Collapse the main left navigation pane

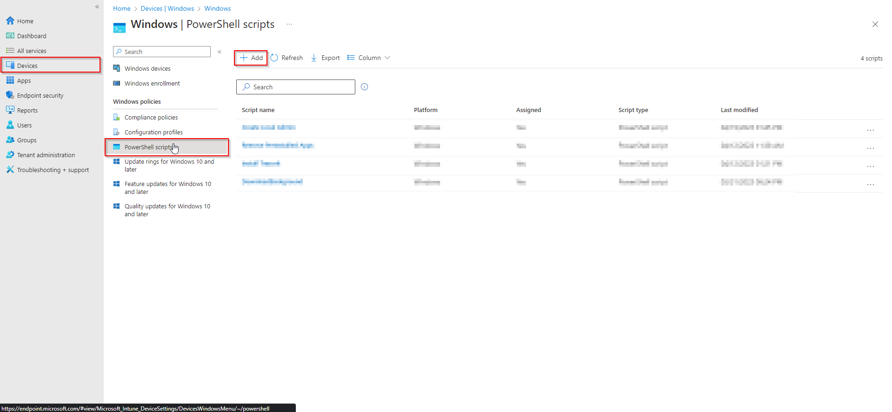pos(97,7)
